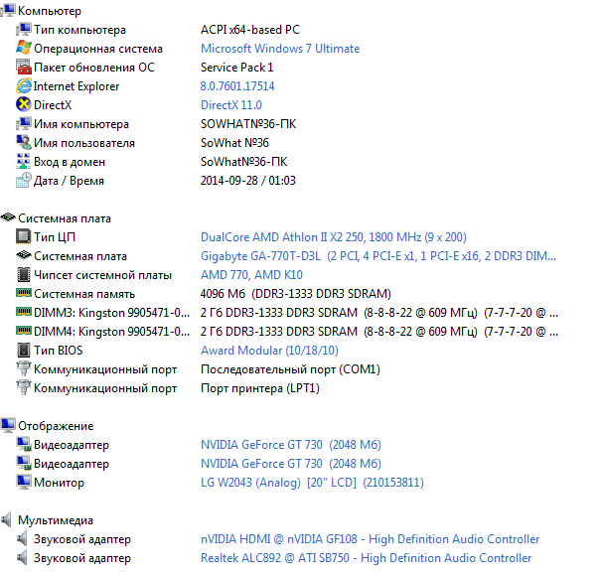Click the Пакет обновления ОС icon
598x576 pixels.
tap(23, 68)
